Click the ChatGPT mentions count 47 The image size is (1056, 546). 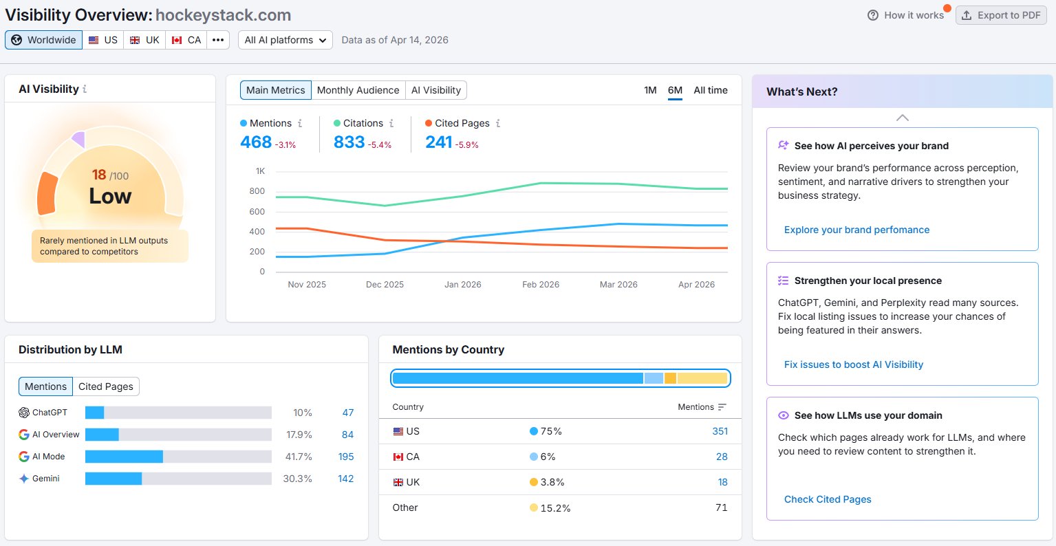[x=348, y=413]
